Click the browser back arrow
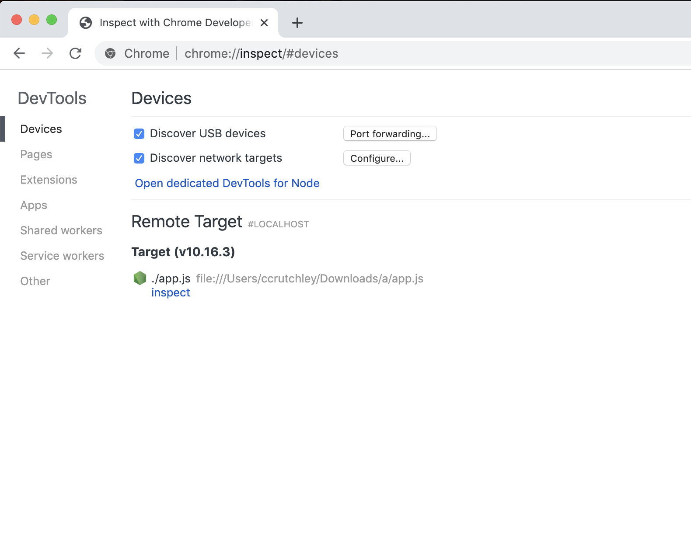Image resolution: width=691 pixels, height=550 pixels. pyautogui.click(x=19, y=53)
